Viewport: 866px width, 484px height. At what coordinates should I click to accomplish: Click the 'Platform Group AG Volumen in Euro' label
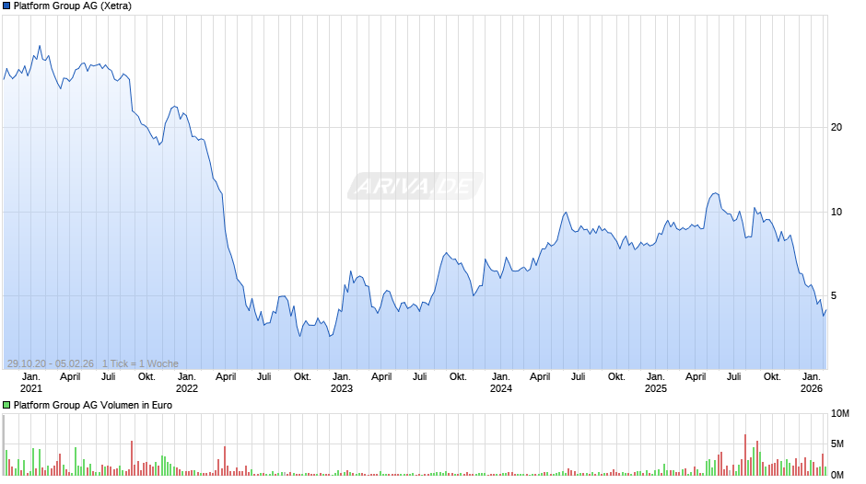pos(93,405)
